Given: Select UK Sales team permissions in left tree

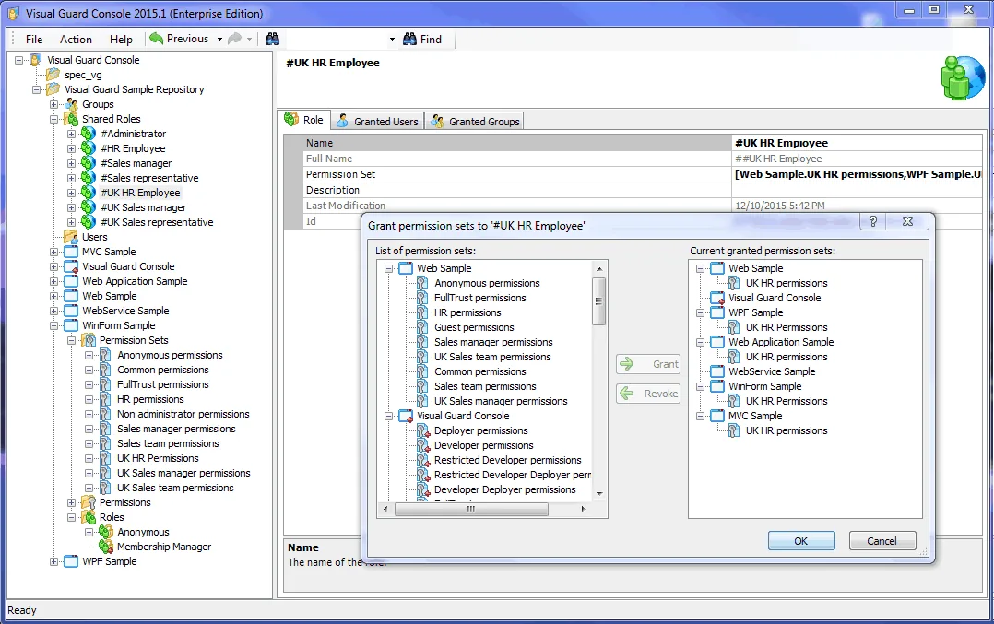Looking at the screenshot, I should [175, 488].
